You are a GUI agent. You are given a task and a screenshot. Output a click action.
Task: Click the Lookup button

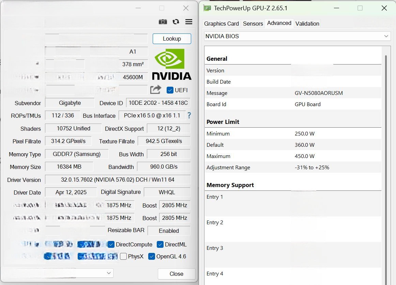coord(172,39)
